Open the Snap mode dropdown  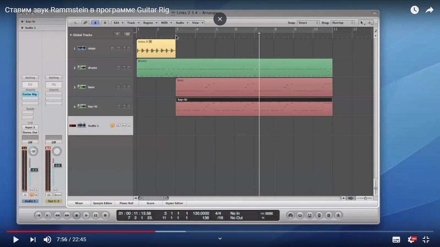tap(308, 23)
